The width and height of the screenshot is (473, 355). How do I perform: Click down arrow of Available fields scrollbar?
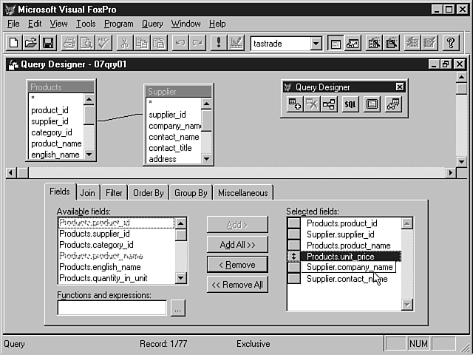[181, 278]
